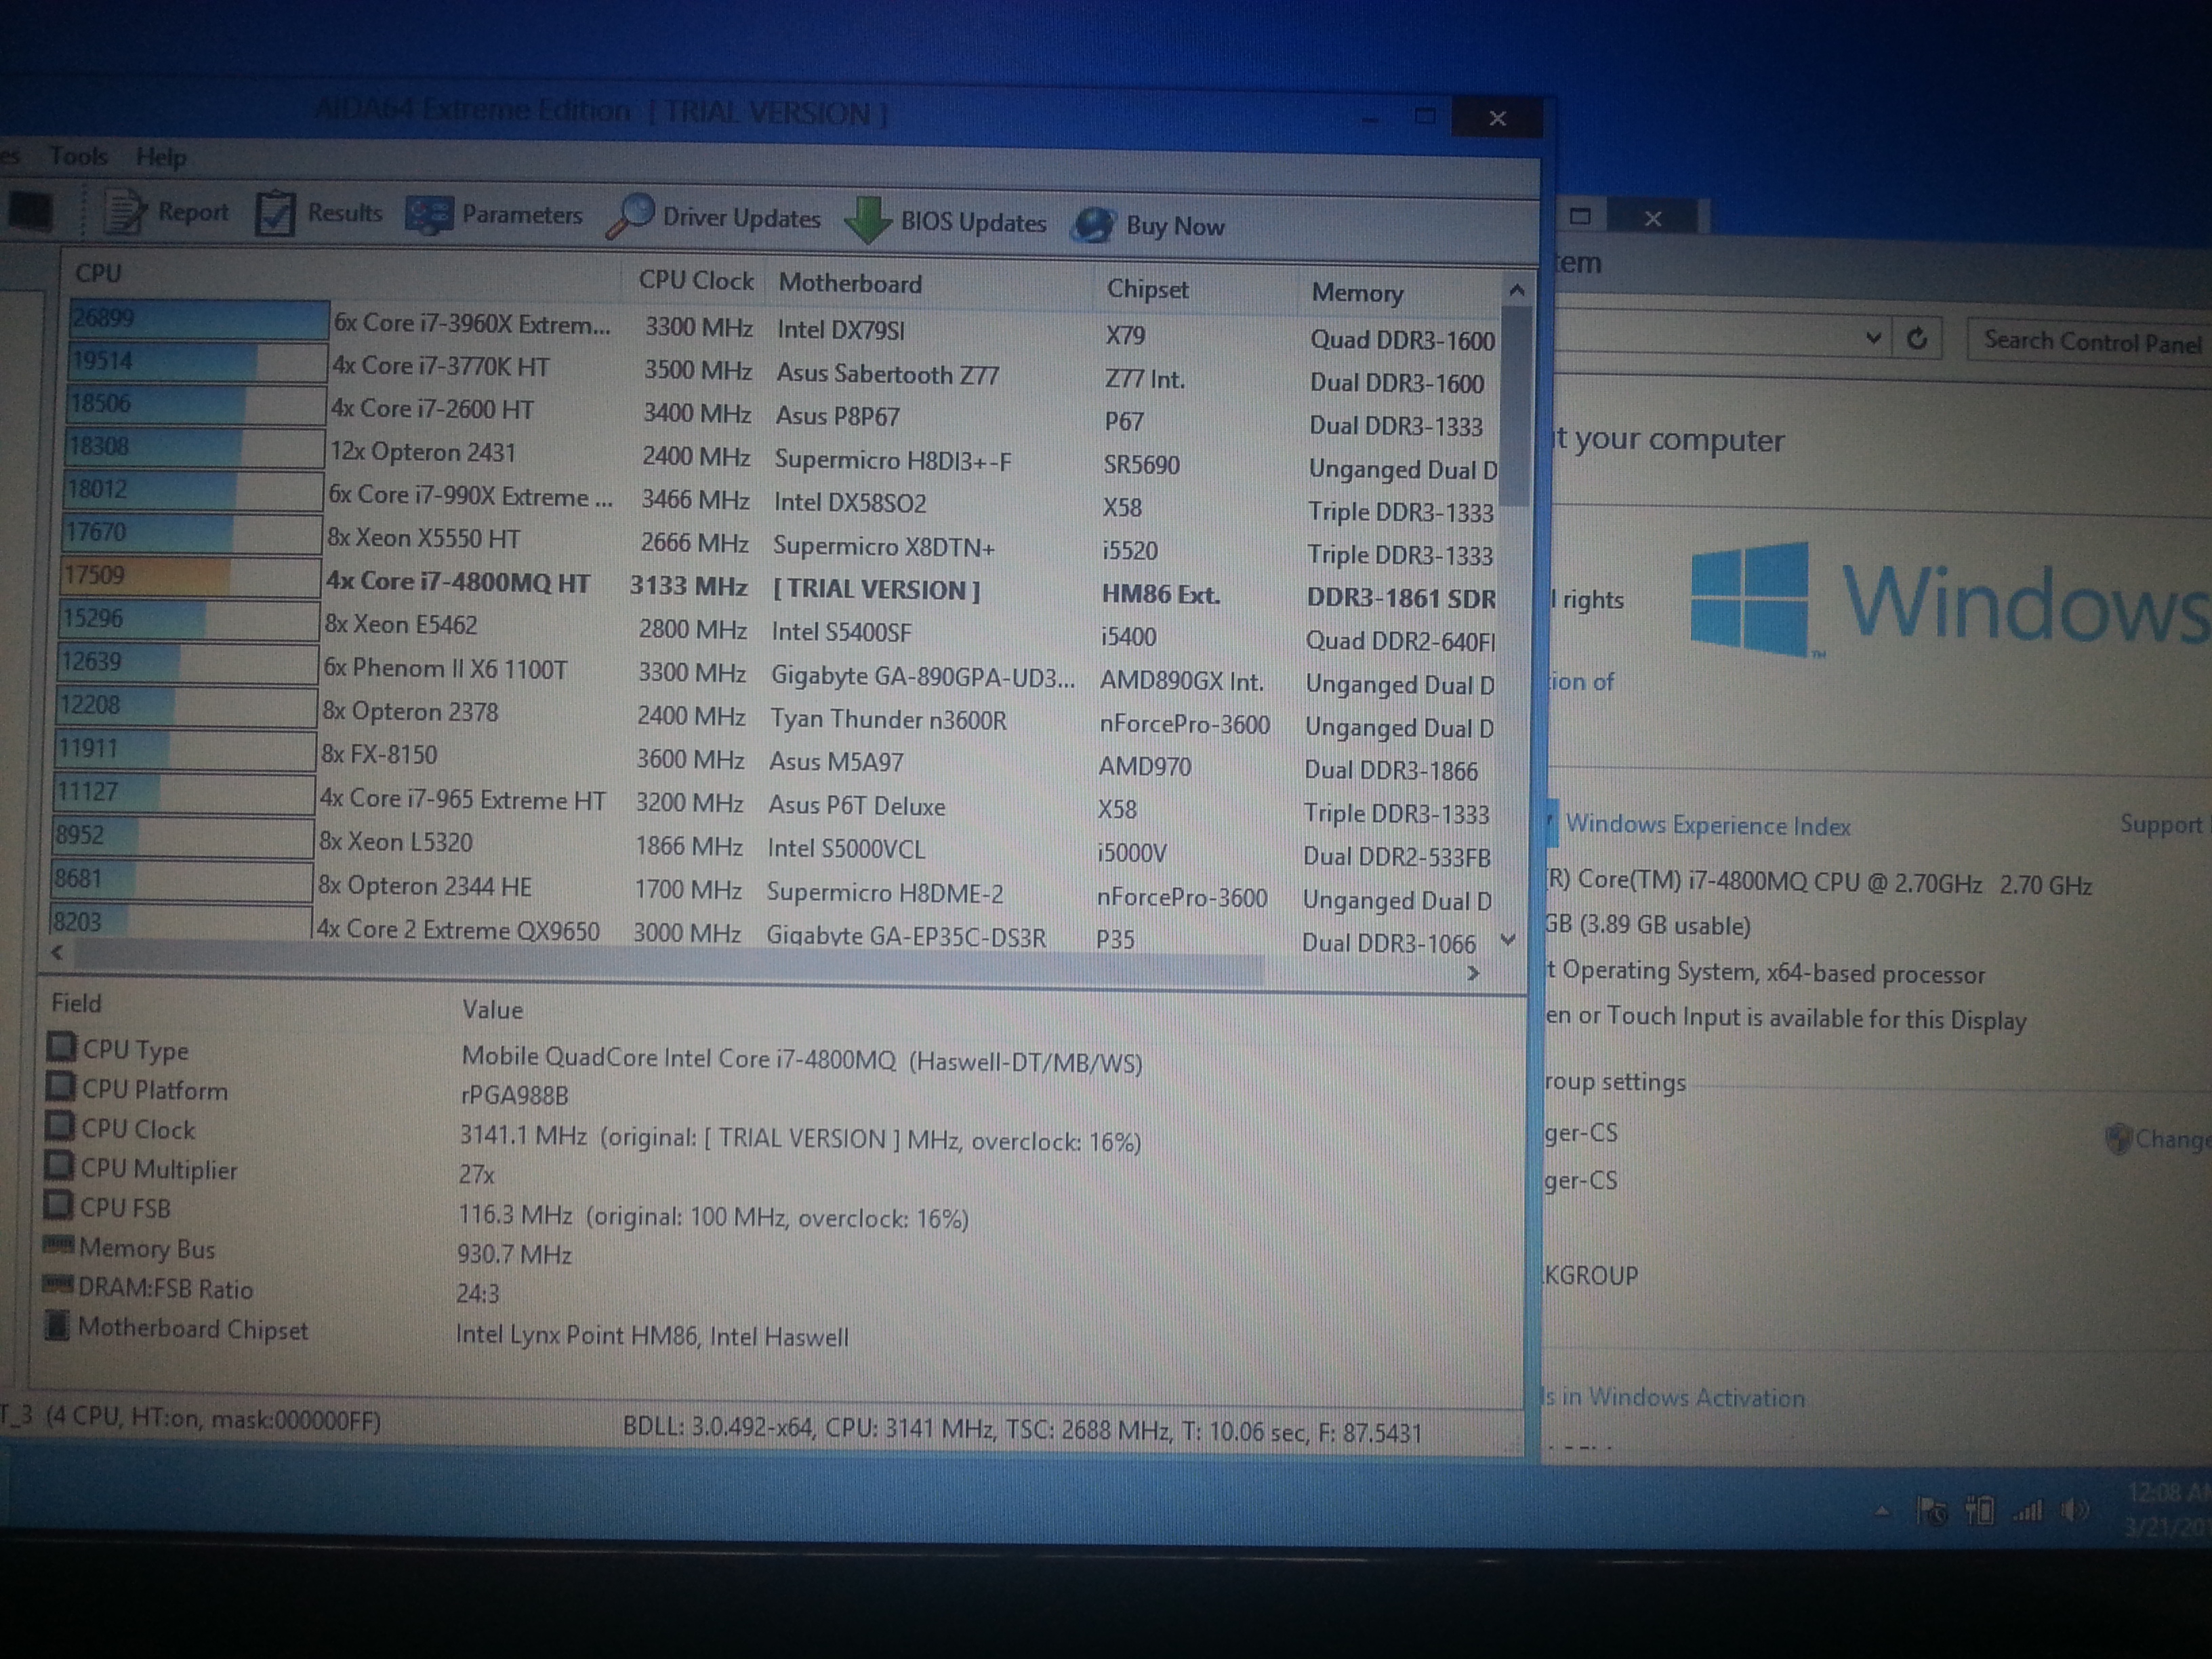This screenshot has height=1659, width=2212.
Task: Maximize the Control Panel System window
Action: pos(1581,216)
